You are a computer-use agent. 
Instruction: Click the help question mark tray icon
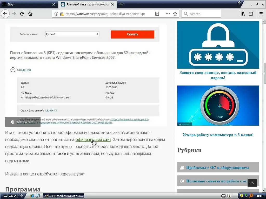[x=229, y=196]
